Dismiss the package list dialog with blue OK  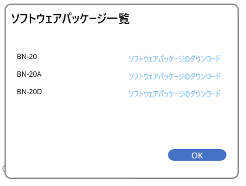click(197, 155)
